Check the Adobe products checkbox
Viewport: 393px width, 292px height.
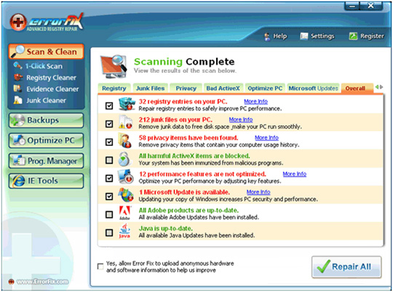click(109, 215)
